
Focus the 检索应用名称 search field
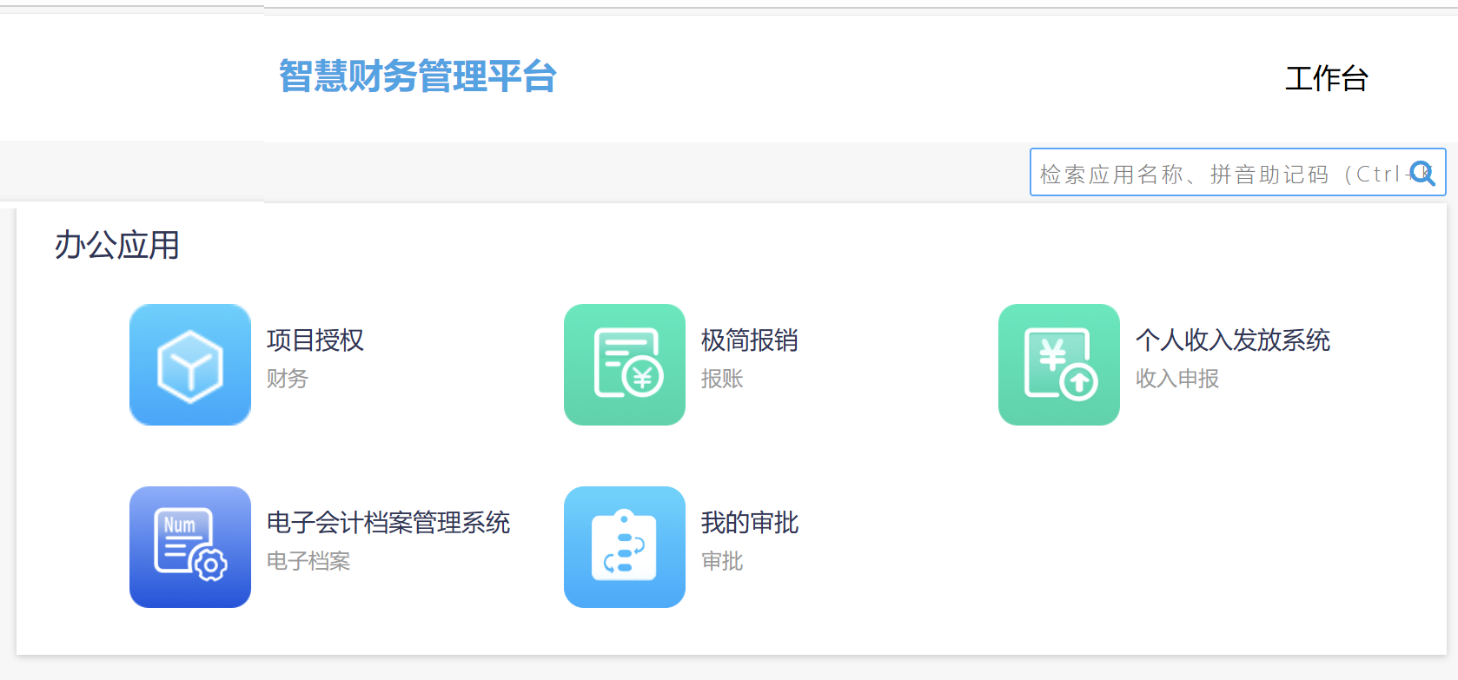pos(1216,174)
